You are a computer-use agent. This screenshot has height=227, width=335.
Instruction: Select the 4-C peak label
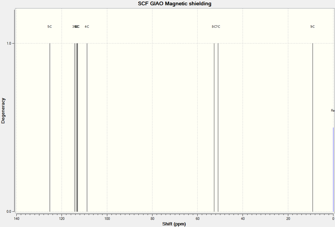point(87,27)
